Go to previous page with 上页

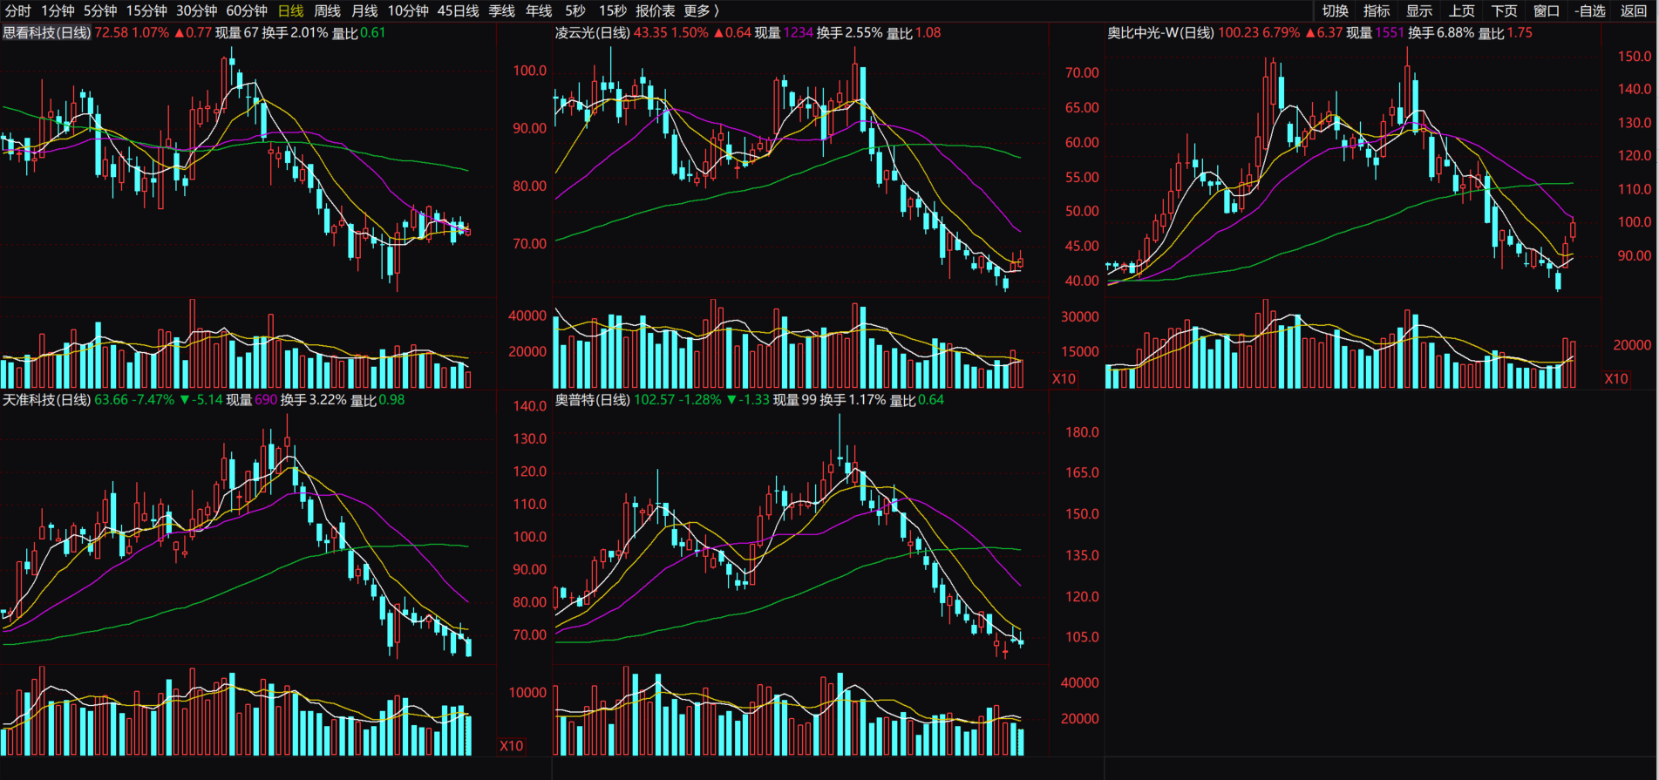point(1461,10)
